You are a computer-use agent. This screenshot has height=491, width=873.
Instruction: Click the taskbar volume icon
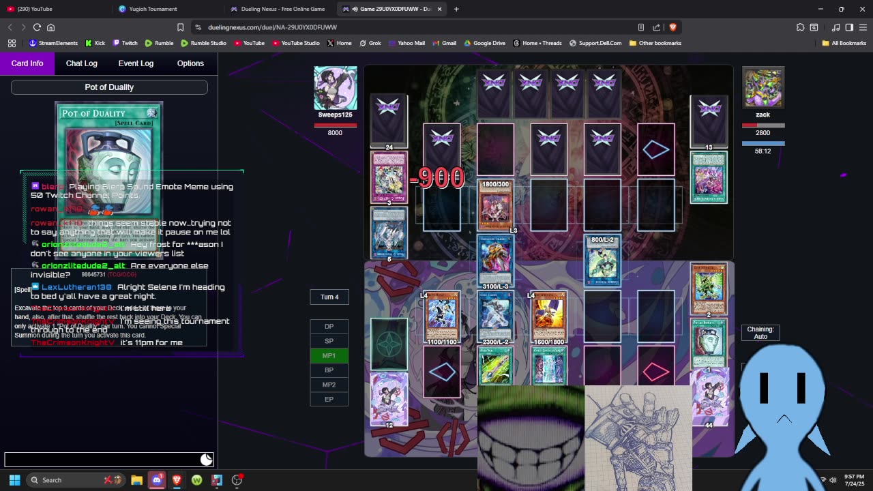[x=833, y=480]
